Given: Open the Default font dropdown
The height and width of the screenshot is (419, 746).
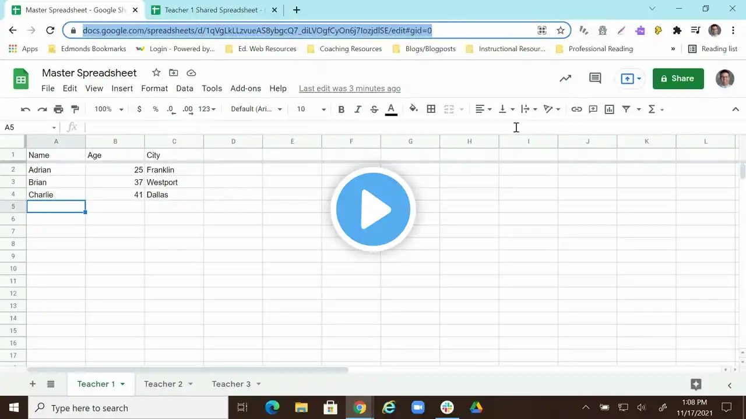Looking at the screenshot, I should [x=256, y=109].
